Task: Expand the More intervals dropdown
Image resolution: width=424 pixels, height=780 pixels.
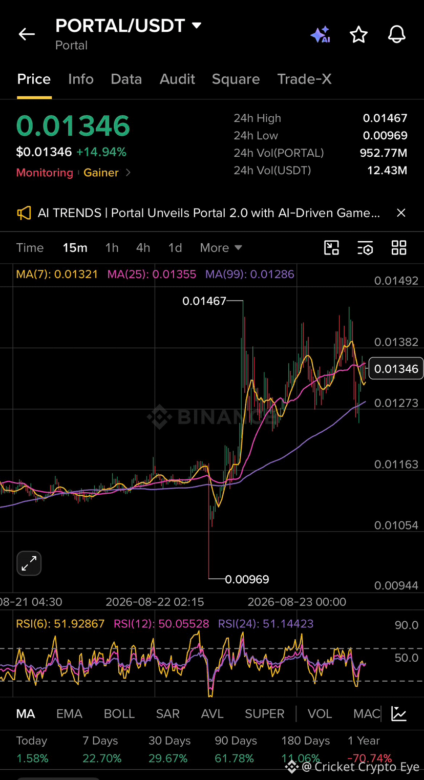Action: pyautogui.click(x=221, y=248)
